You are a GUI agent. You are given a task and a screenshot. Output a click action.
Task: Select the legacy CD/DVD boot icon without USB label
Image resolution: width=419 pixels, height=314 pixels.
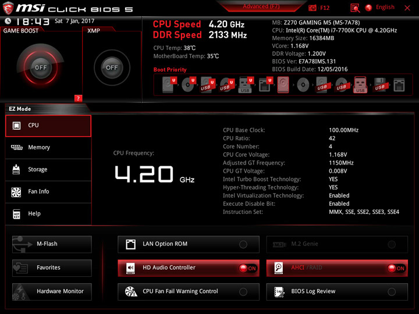[303, 85]
